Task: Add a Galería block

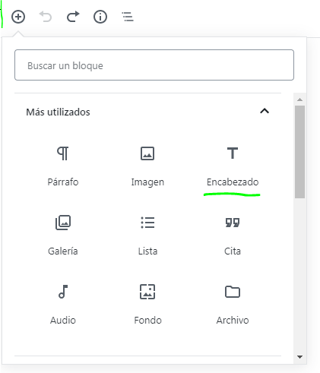Action: pyautogui.click(x=63, y=235)
